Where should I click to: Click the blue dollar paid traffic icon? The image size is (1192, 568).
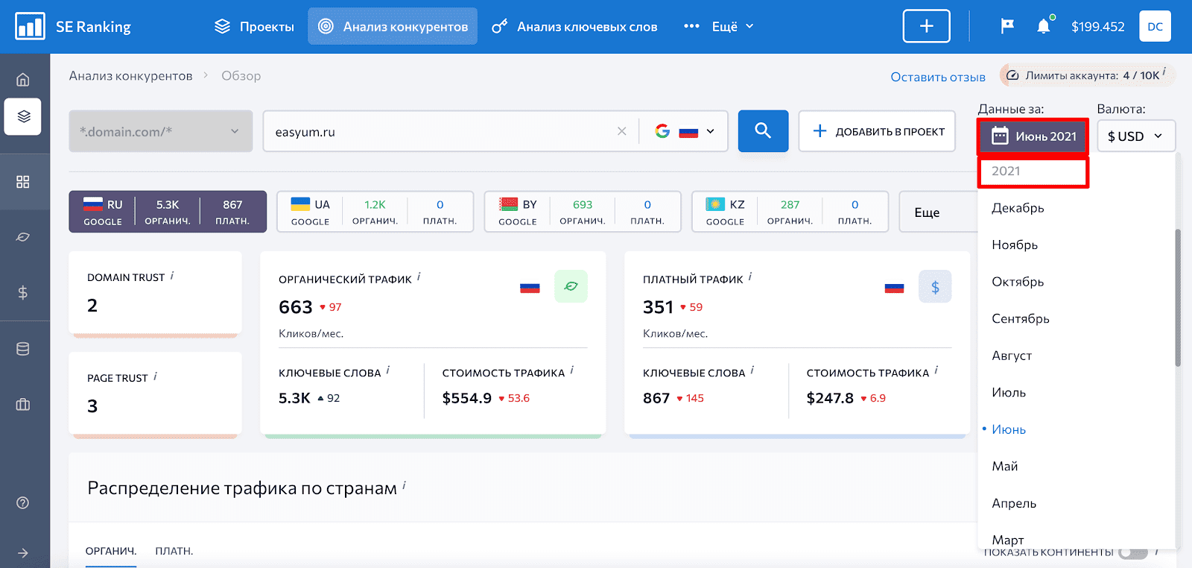coord(935,286)
